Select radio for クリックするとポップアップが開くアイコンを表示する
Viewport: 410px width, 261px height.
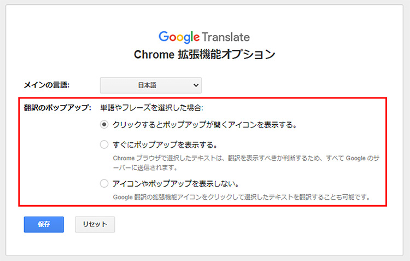(104, 125)
